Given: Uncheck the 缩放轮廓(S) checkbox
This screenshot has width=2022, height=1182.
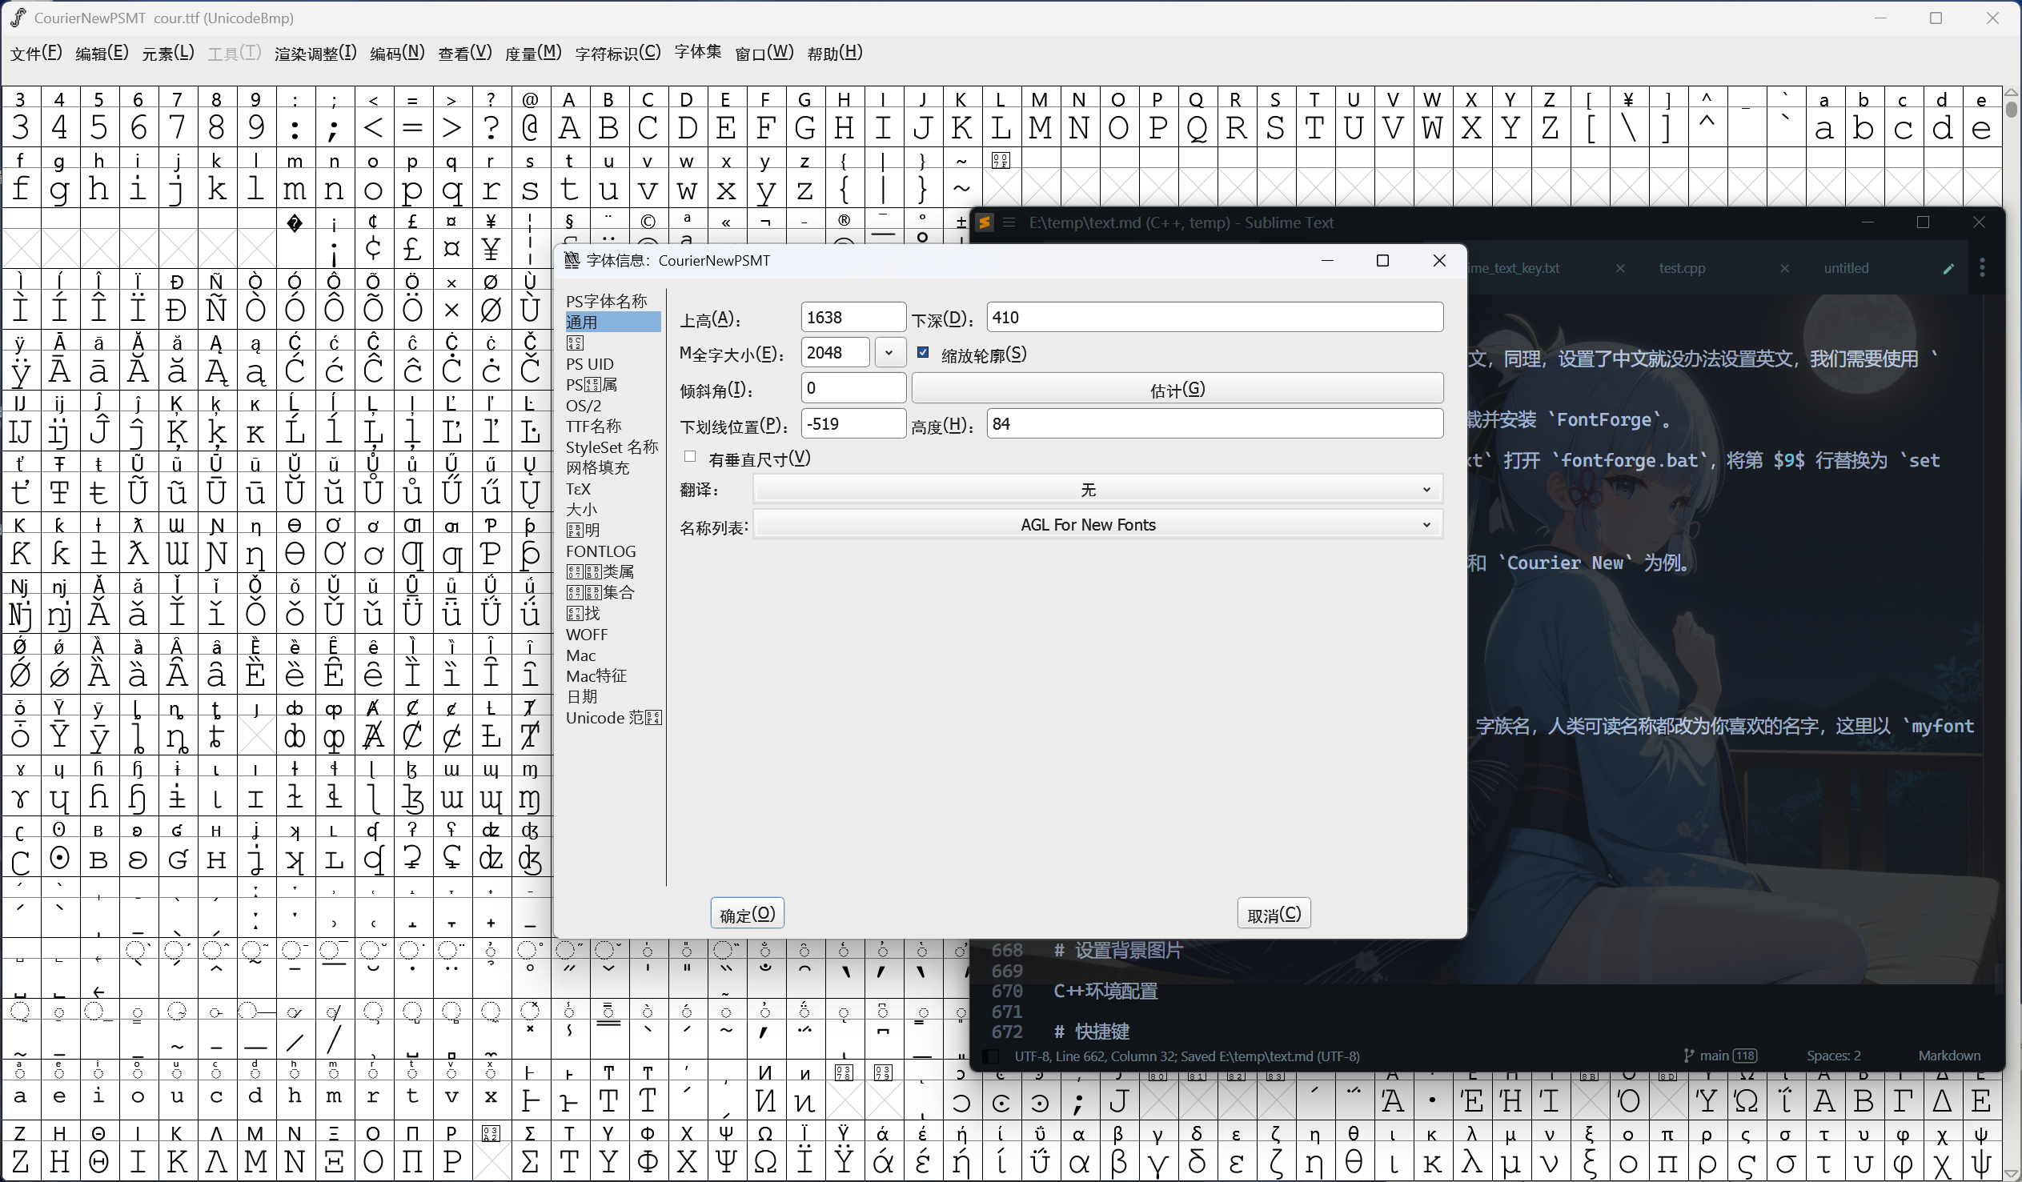Looking at the screenshot, I should [924, 353].
